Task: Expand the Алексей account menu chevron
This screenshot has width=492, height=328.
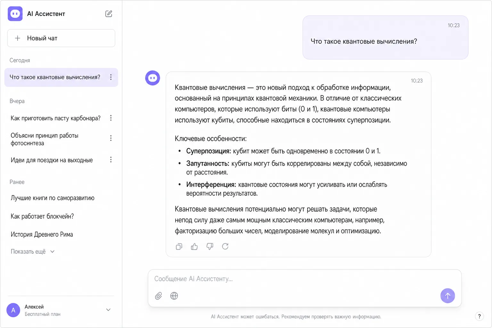Action: pos(108,310)
